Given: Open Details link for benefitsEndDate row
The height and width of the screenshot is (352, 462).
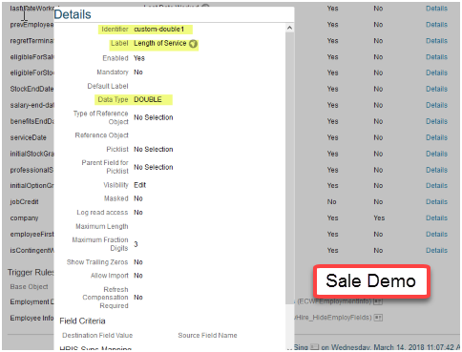Looking at the screenshot, I should (436, 121).
